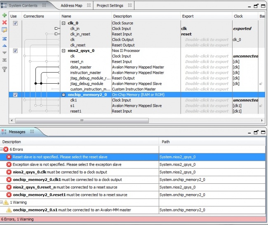Select the clk_in_reset row
268x225 pixels.
137,34
